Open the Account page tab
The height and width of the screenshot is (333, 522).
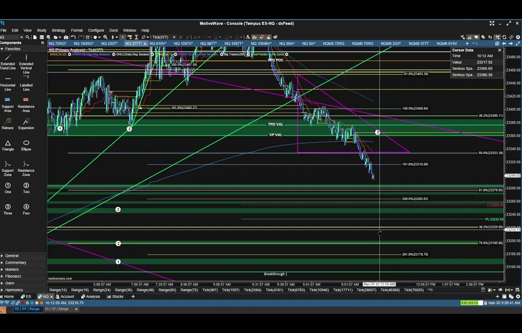tap(65, 297)
